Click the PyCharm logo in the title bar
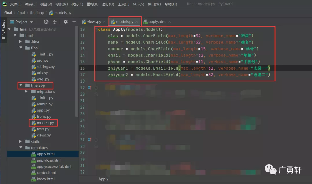The height and width of the screenshot is (184, 312). (4, 4)
